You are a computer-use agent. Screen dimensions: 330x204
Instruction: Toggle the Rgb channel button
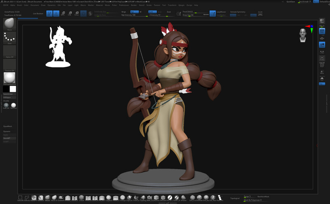coord(134,12)
